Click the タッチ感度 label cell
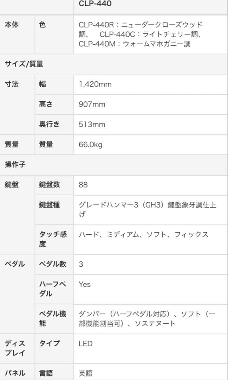 click(53, 239)
